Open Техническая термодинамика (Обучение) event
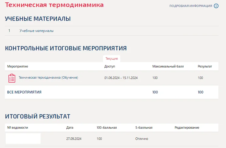226x148 pixels. click(48, 77)
